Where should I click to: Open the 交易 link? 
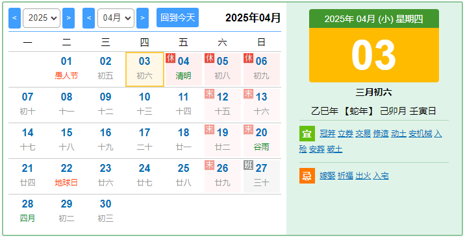point(363,134)
